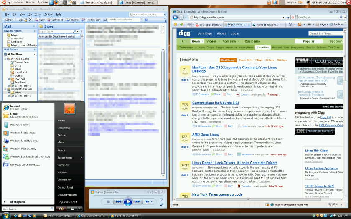Switch to the YouTube - Battles tab
This screenshot has width=351, height=219.
pyautogui.click(x=209, y=25)
